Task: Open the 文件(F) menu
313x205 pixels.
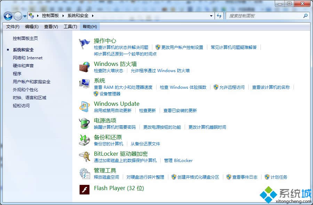Action: pos(13,27)
